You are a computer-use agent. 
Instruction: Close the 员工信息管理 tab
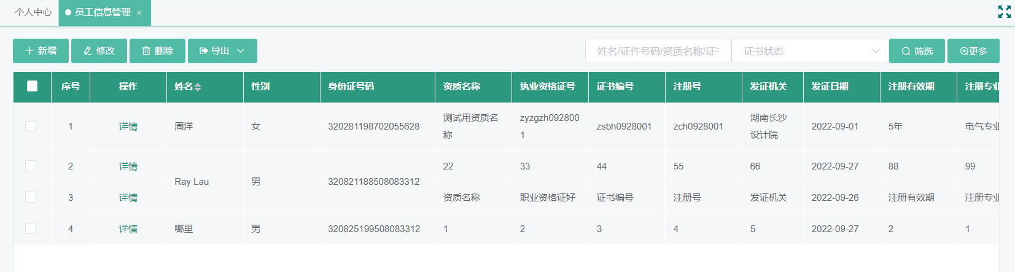[x=139, y=13]
